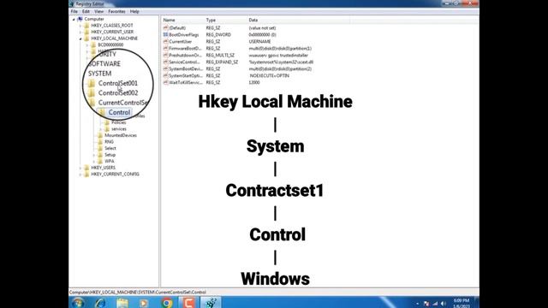Click the MountedDevices folder icon
This screenshot has height=308, width=548.
click(100, 135)
